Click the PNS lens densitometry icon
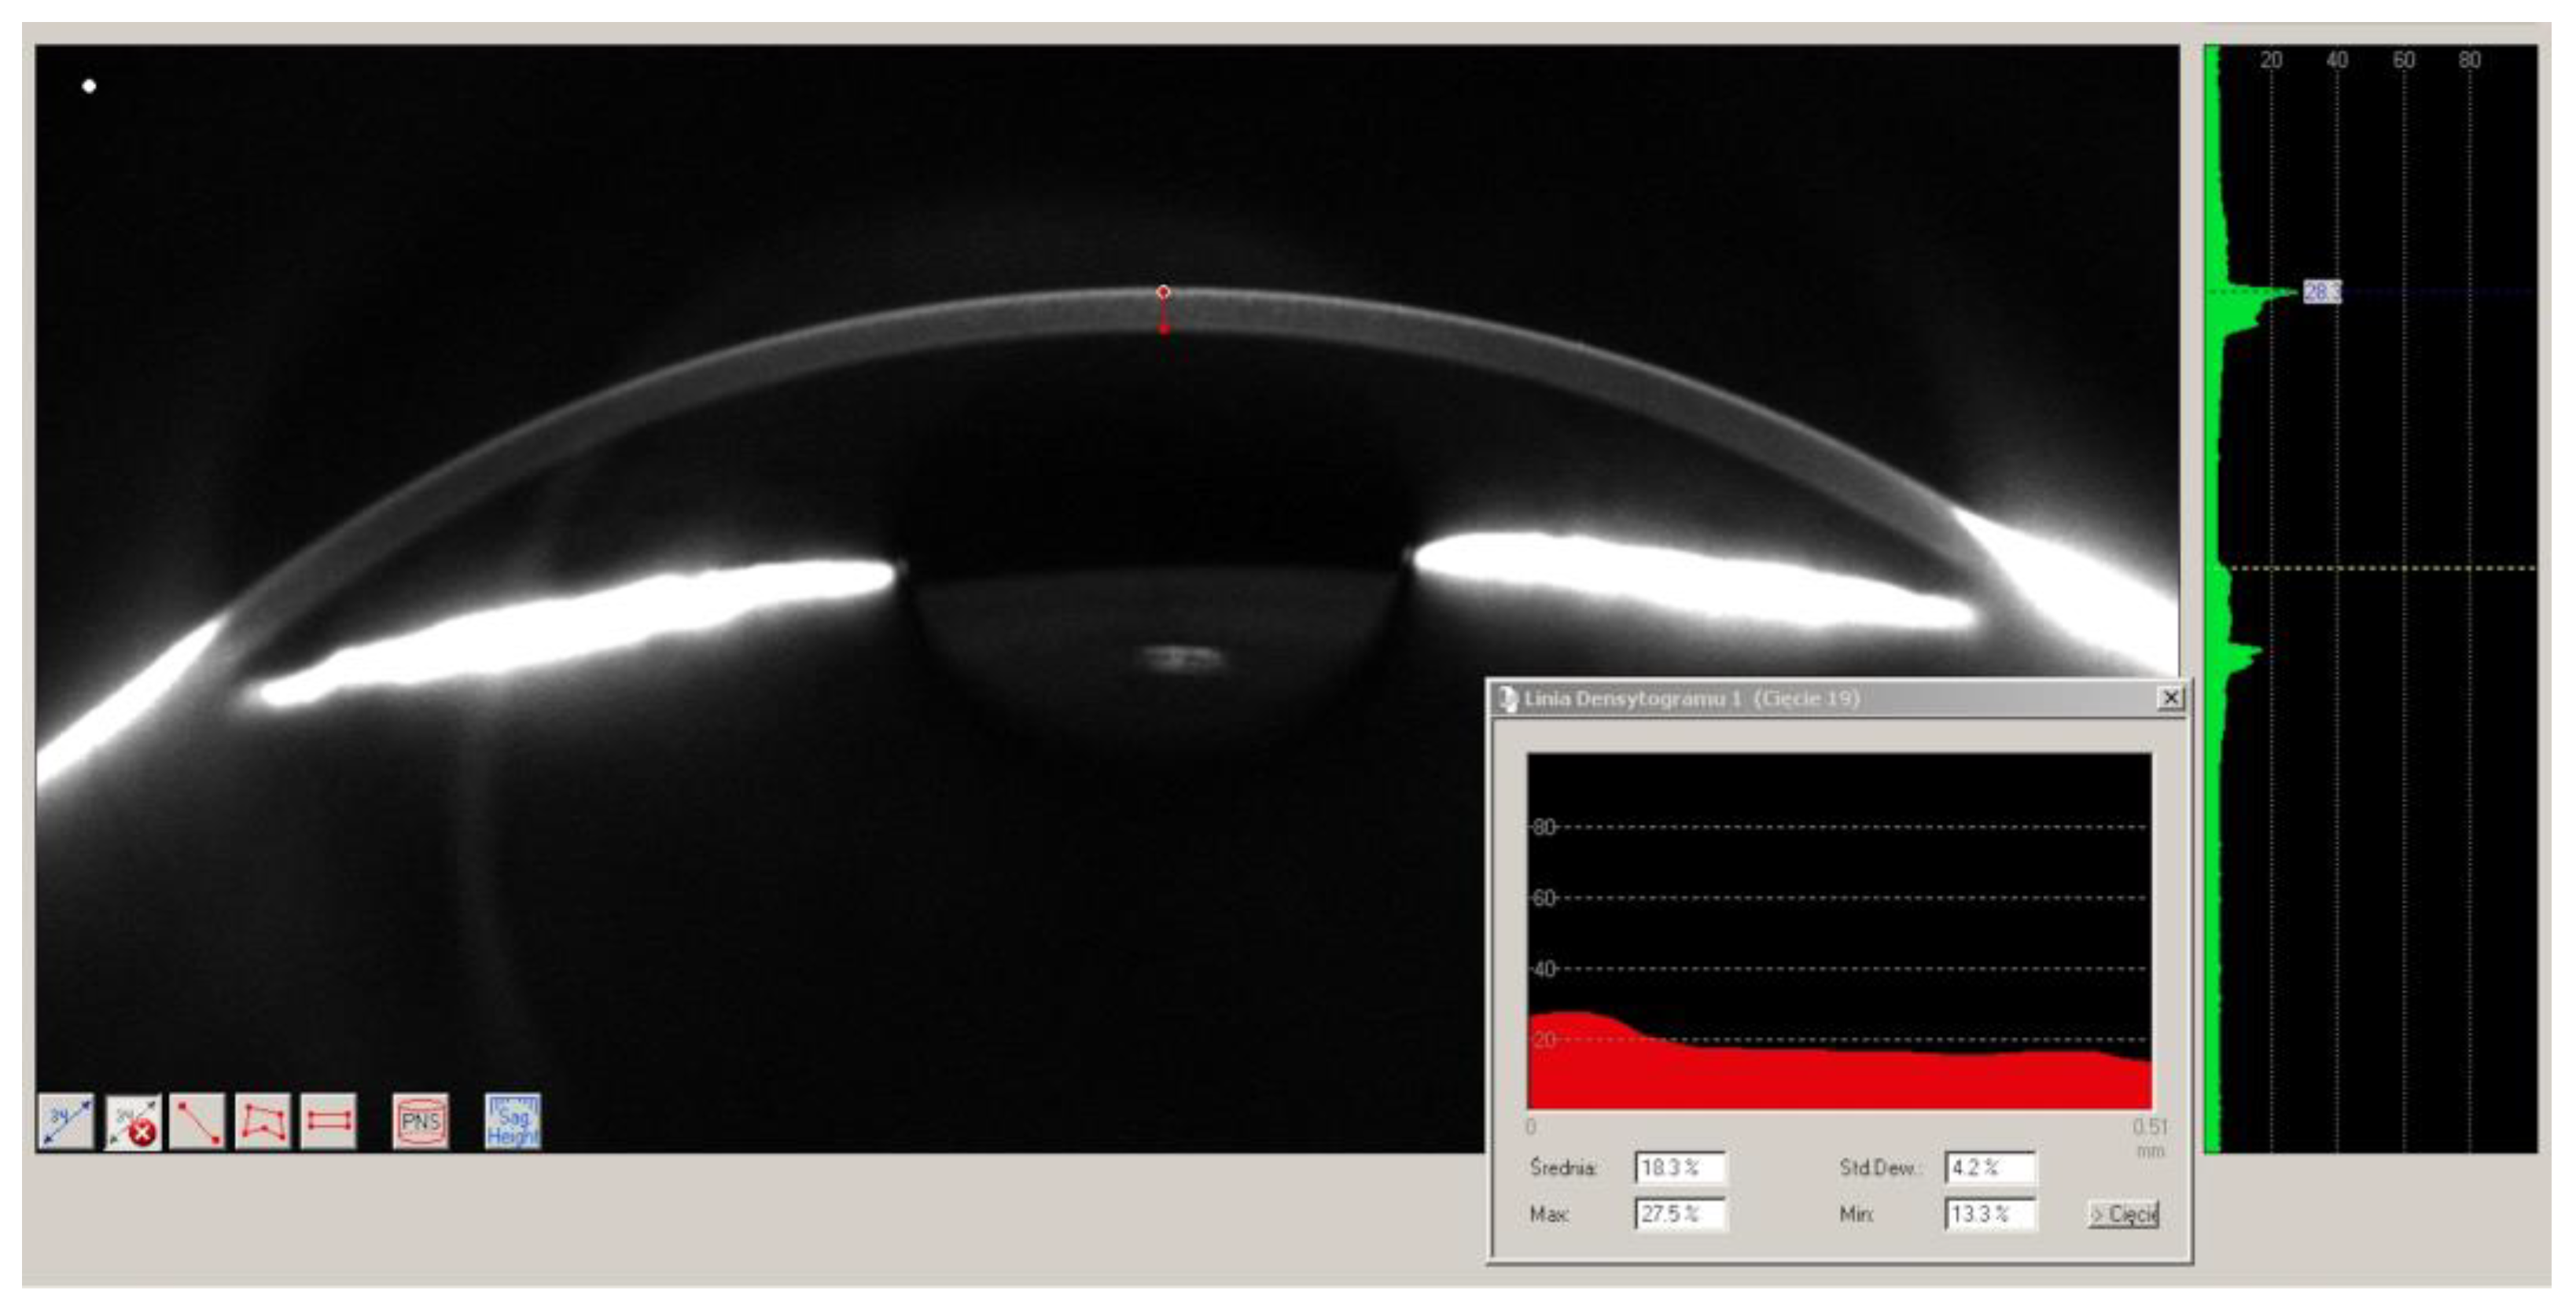This screenshot has height=1312, width=2576. pyautogui.click(x=420, y=1121)
